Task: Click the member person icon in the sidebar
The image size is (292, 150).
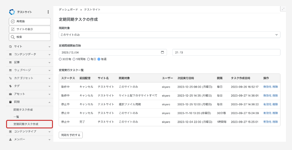Action: click(10, 139)
